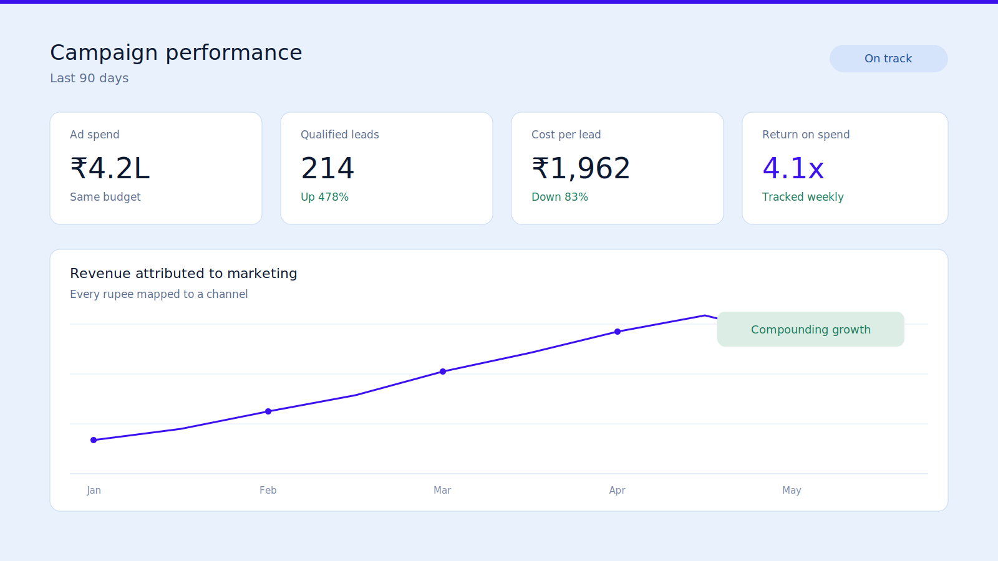The image size is (998, 561).
Task: Click the Same budget note
Action: 105,197
